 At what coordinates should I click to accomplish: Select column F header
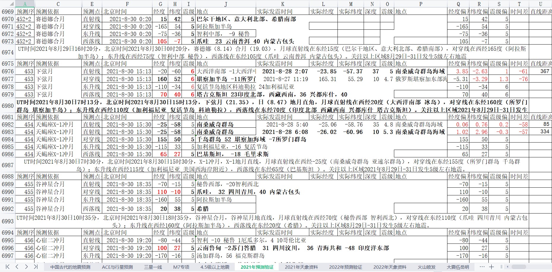pos(127,4)
